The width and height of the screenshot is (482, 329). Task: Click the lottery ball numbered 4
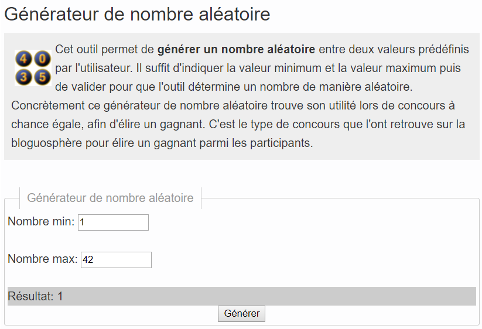point(23,59)
